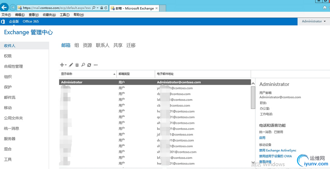Open the 文件(F) menu
Image resolution: width=330 pixels, height=169 pixels.
(6, 15)
